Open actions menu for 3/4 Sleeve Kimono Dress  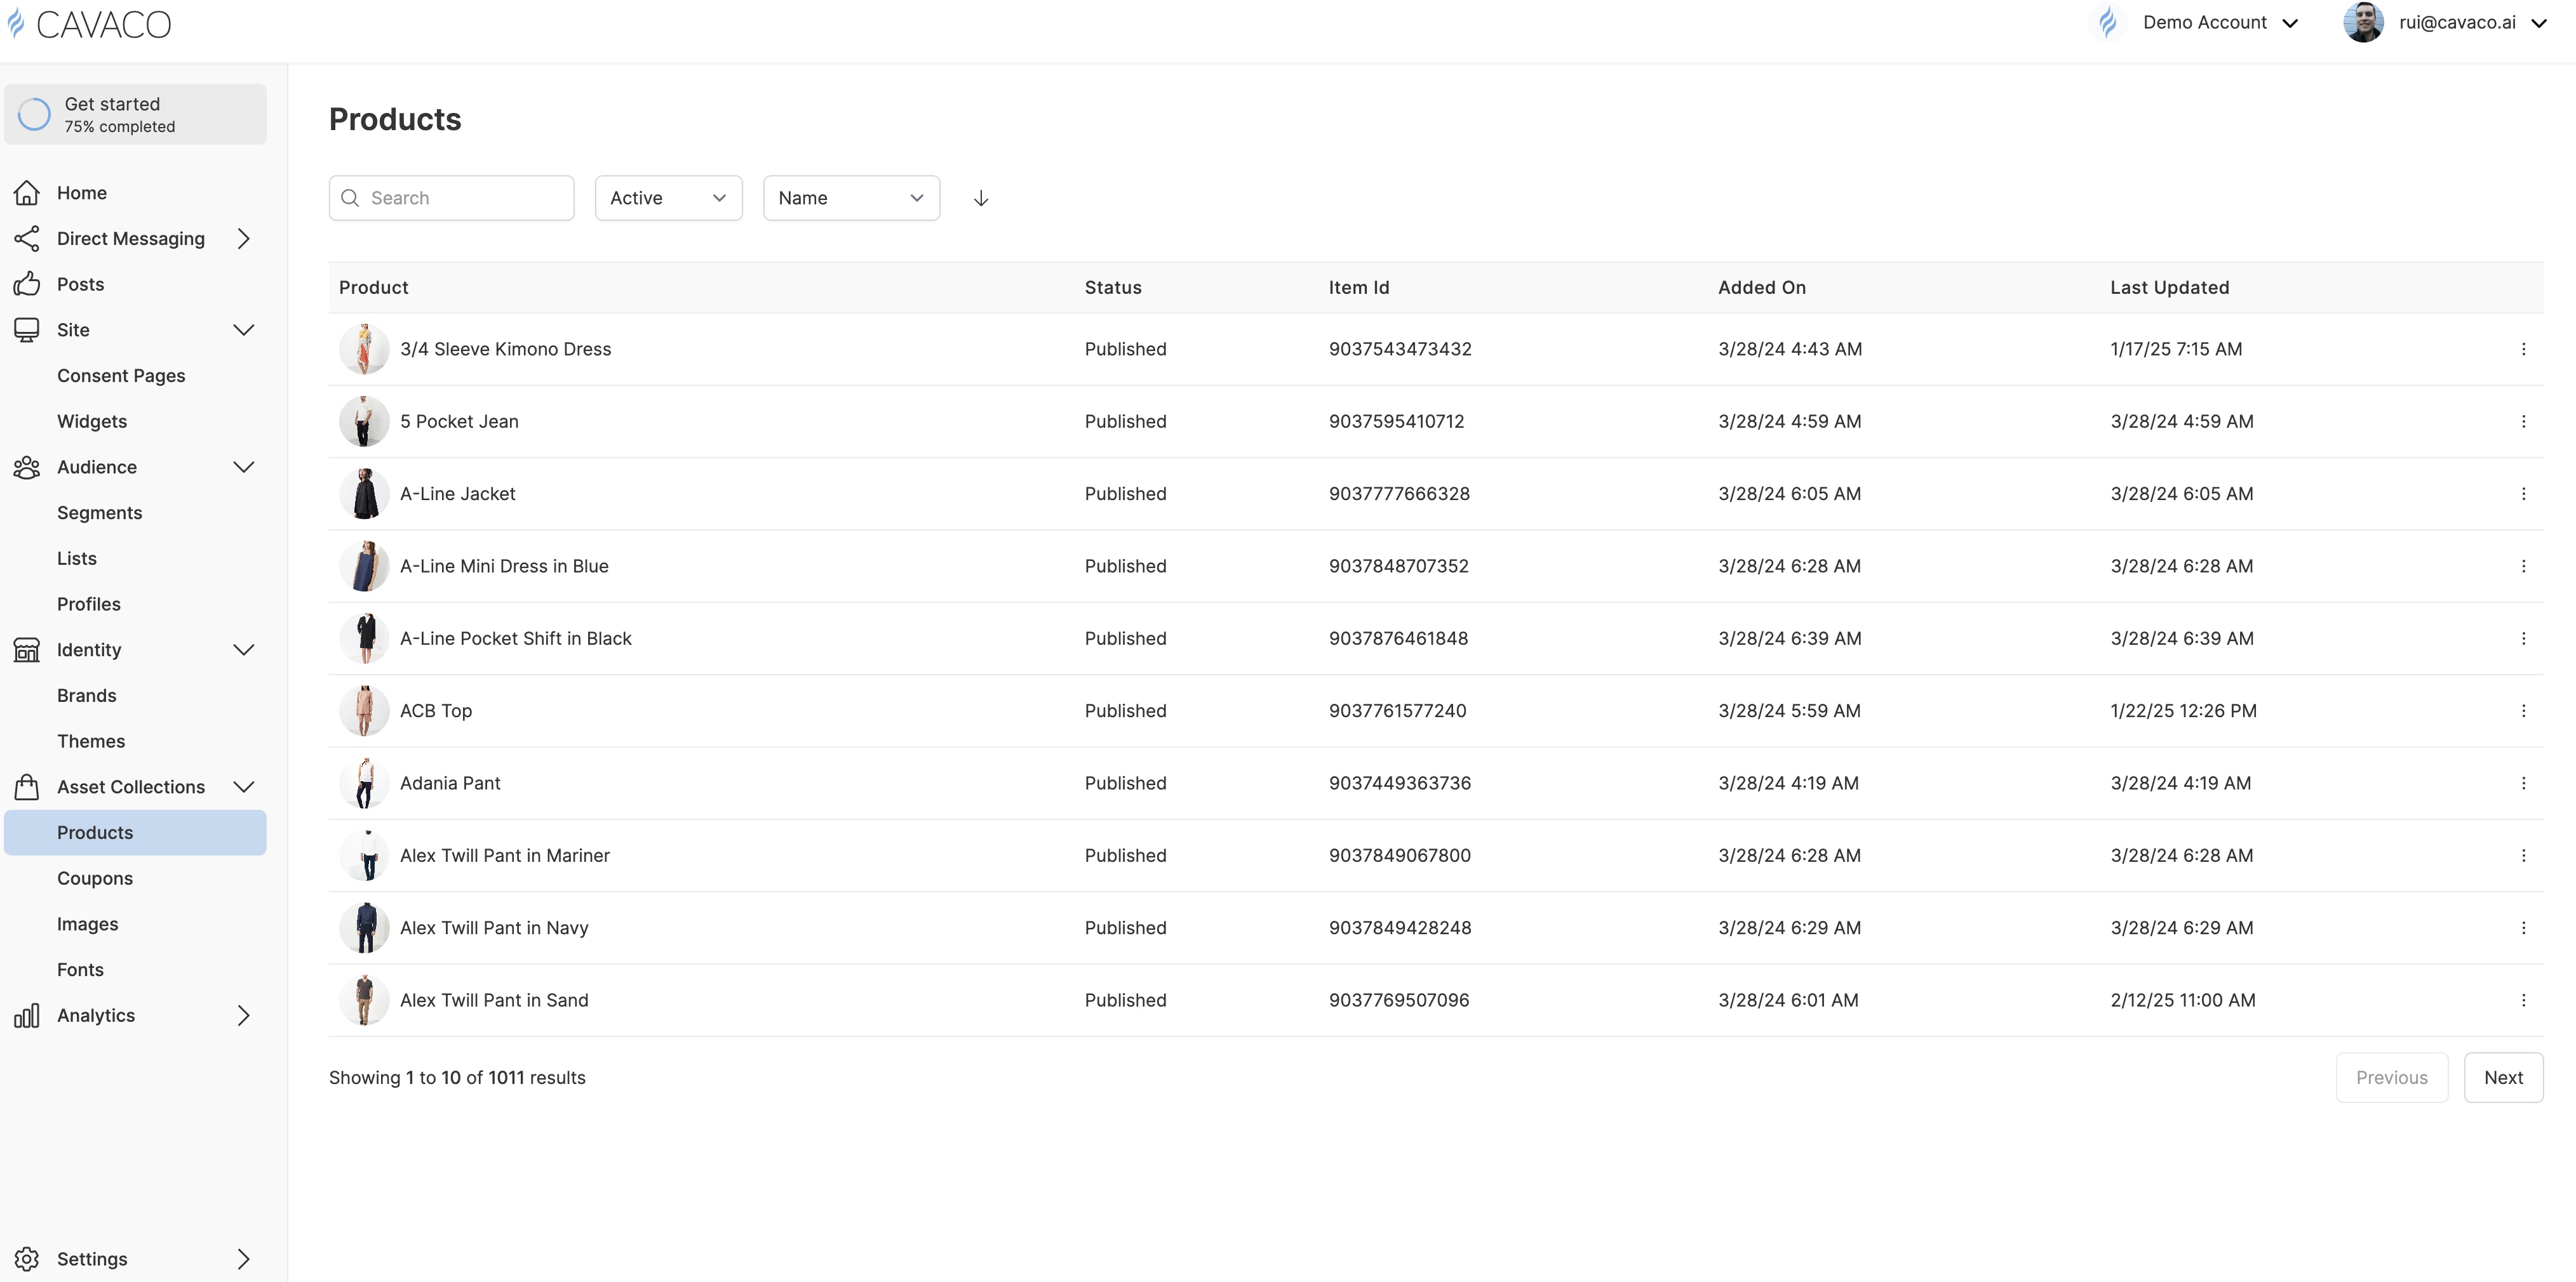2523,348
